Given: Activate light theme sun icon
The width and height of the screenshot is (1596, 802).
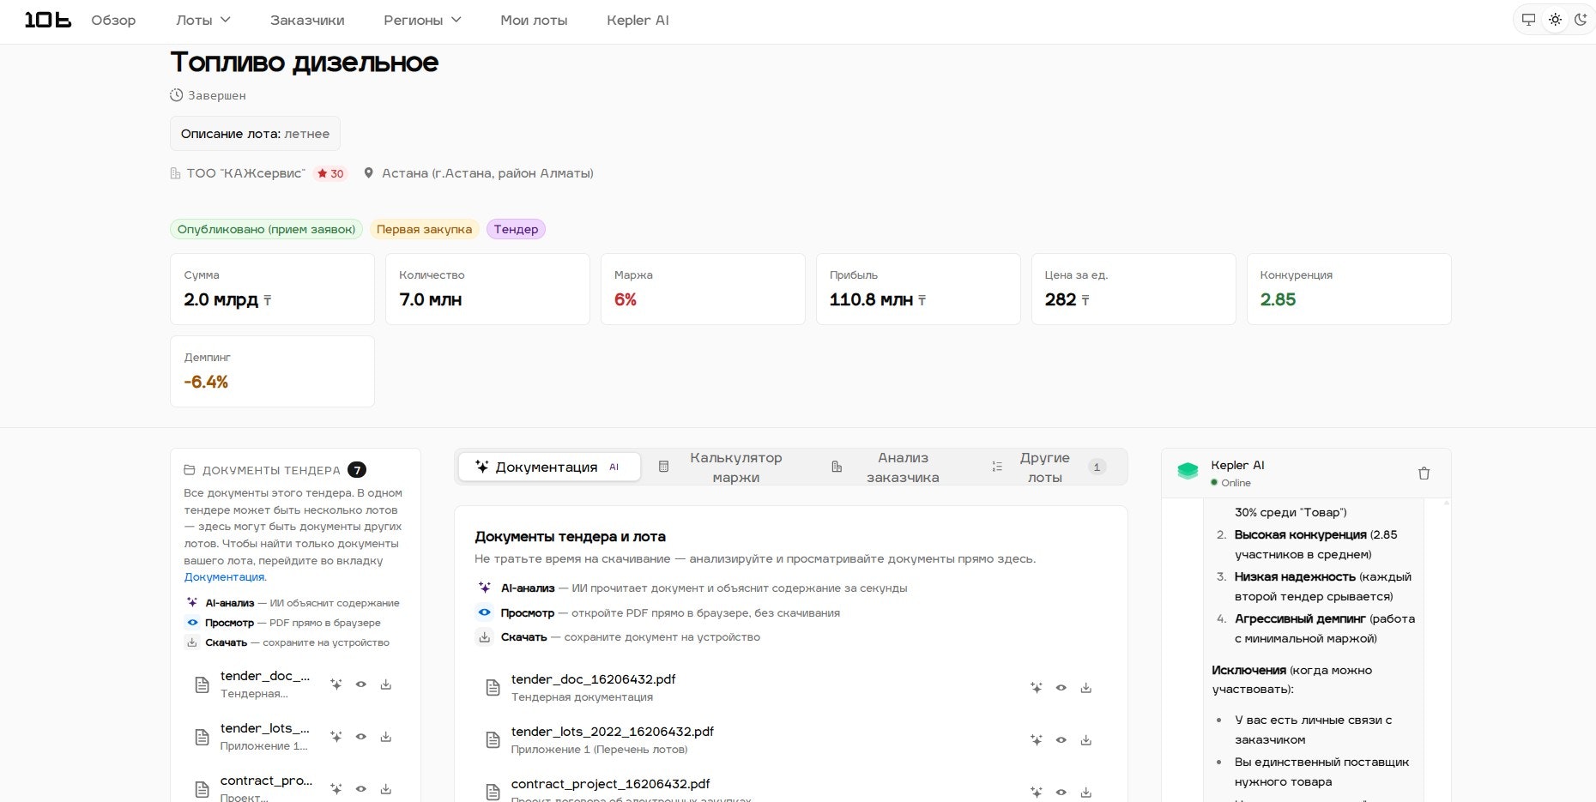Looking at the screenshot, I should coord(1555,20).
